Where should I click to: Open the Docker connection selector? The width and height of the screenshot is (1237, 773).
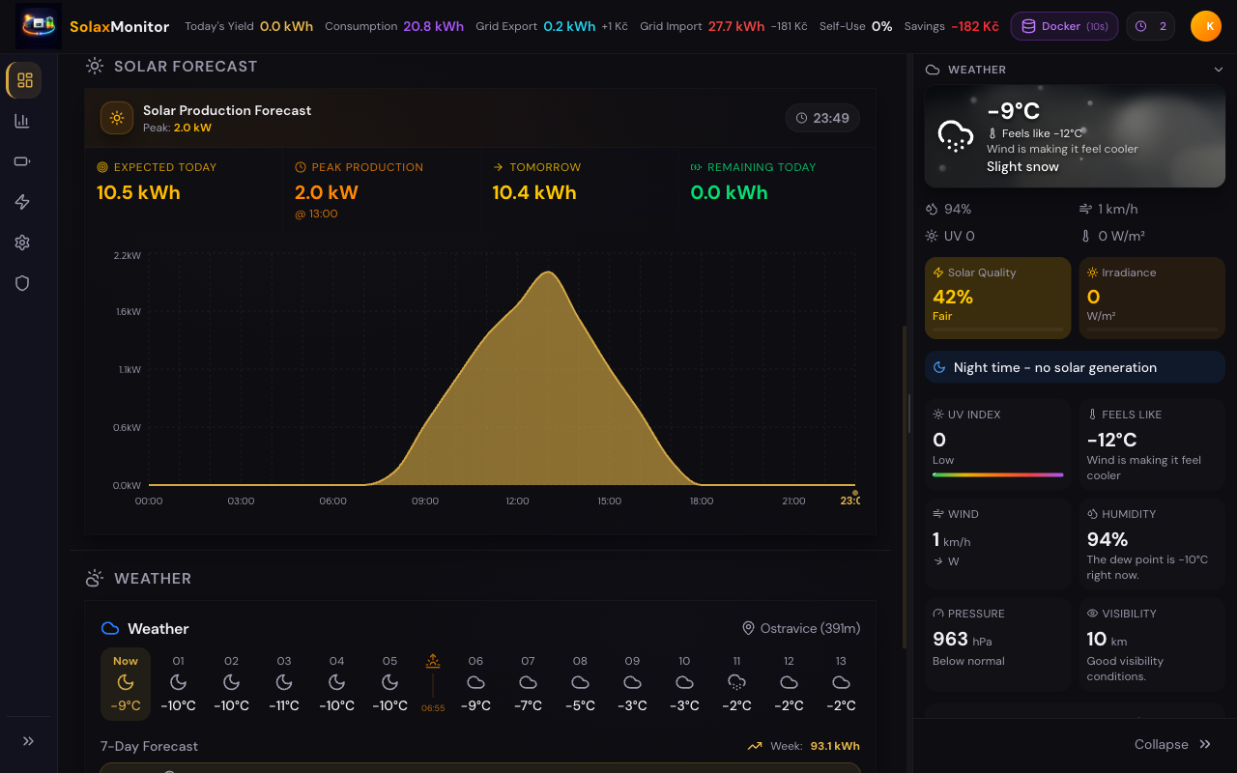point(1064,26)
